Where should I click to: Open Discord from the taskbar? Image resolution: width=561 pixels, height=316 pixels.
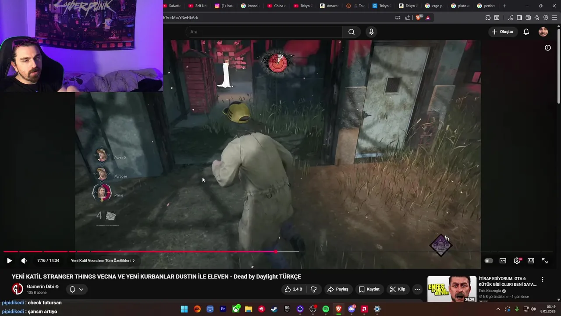coord(351,309)
